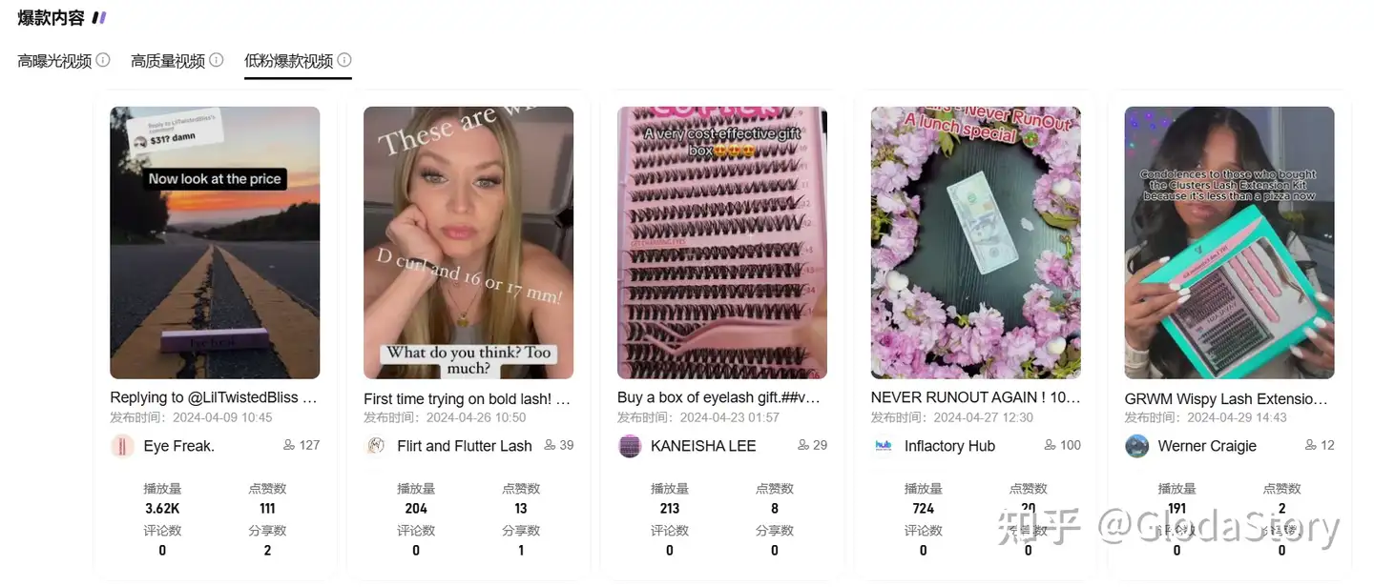1374x587 pixels.
Task: Click the Flirt and Flutter Lash name
Action: point(465,446)
